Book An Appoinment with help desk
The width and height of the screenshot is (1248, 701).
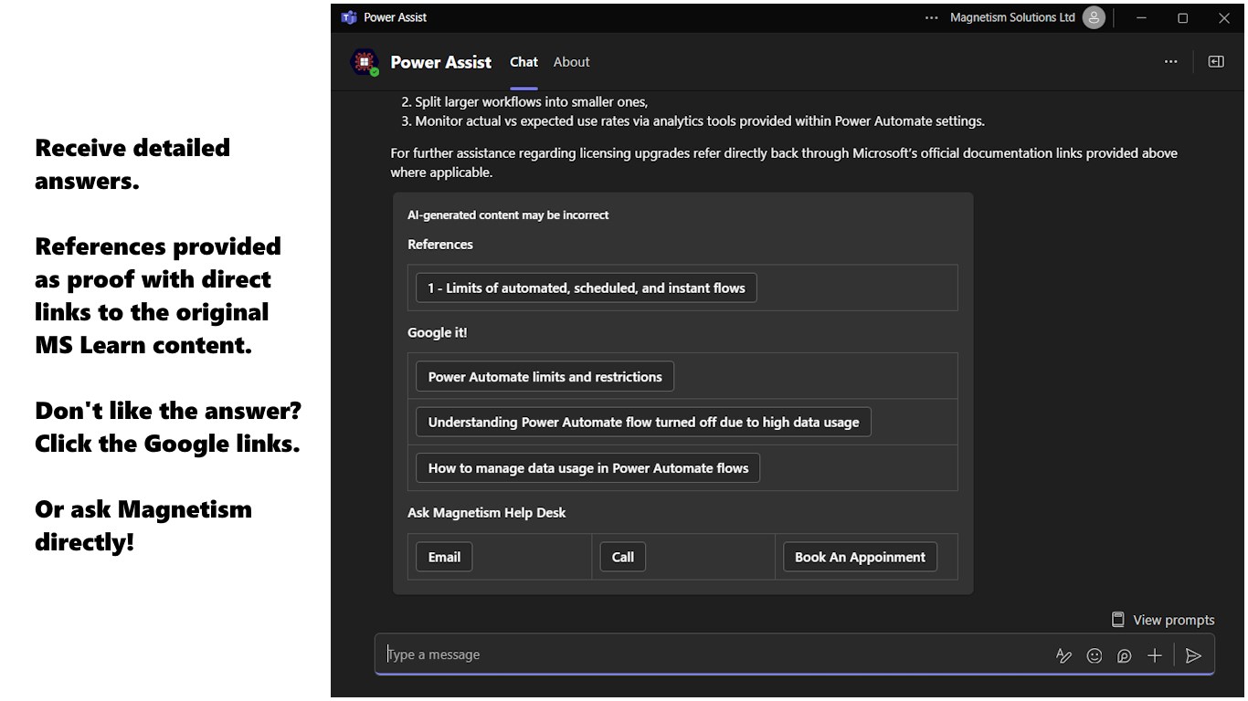[x=860, y=557]
